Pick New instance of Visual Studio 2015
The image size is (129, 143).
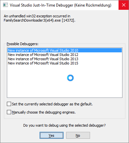(65, 63)
